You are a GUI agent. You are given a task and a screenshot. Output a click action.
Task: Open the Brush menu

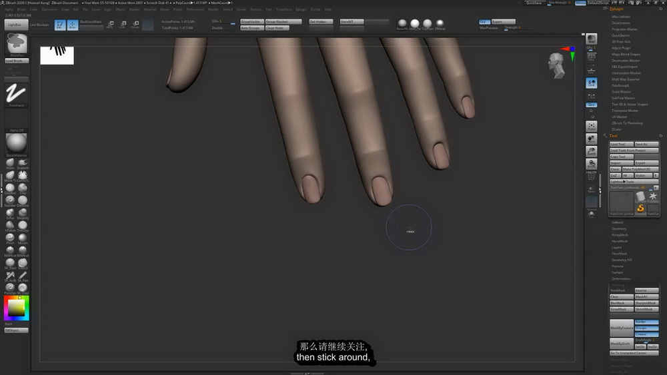click(21, 9)
